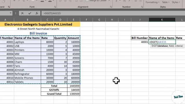Click the grand total value cell 1300500

(73, 94)
